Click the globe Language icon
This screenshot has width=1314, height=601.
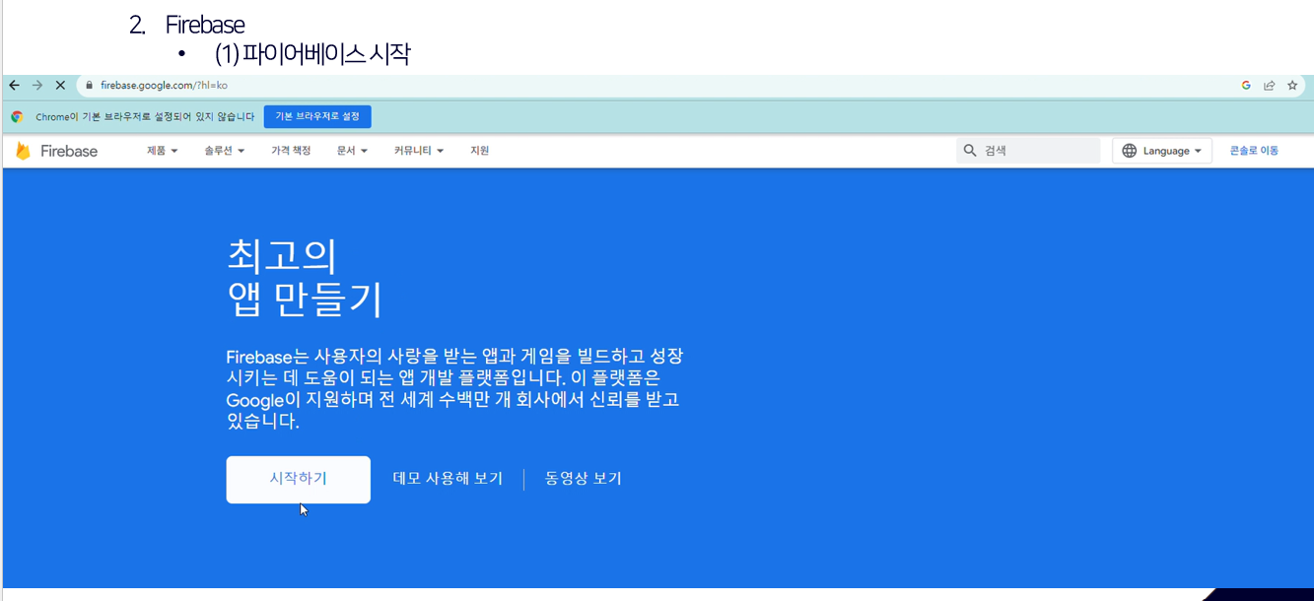coord(1130,151)
